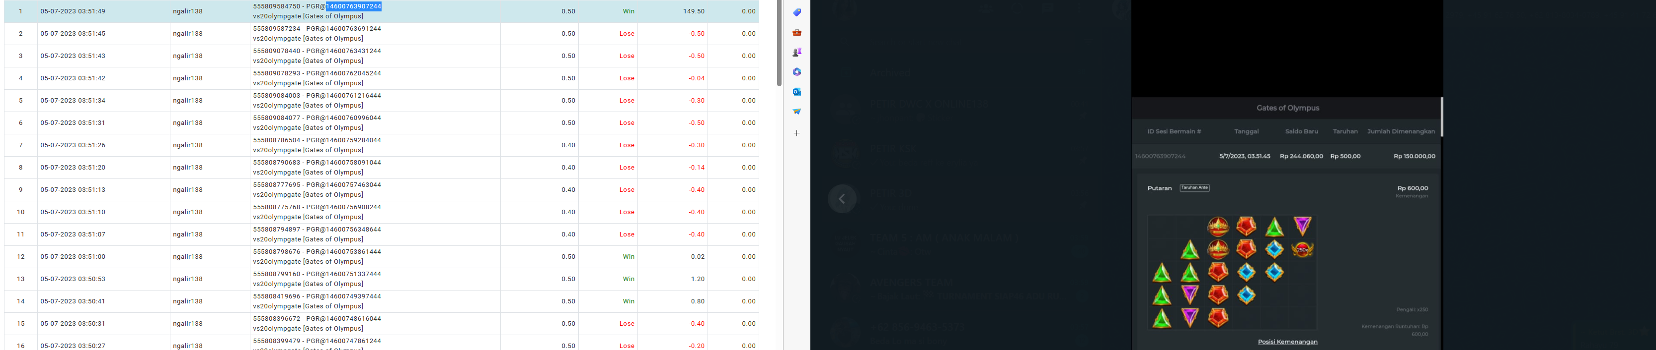Click row number 9 cell

point(20,190)
